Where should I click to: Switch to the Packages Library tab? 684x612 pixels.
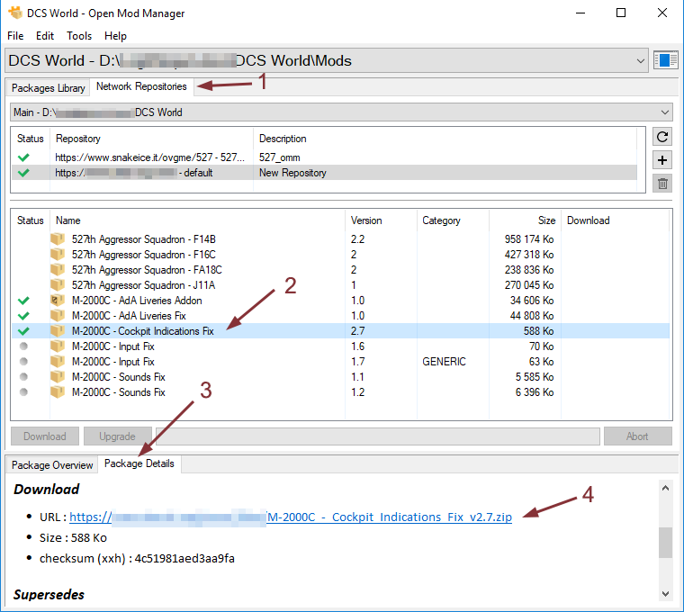click(48, 87)
